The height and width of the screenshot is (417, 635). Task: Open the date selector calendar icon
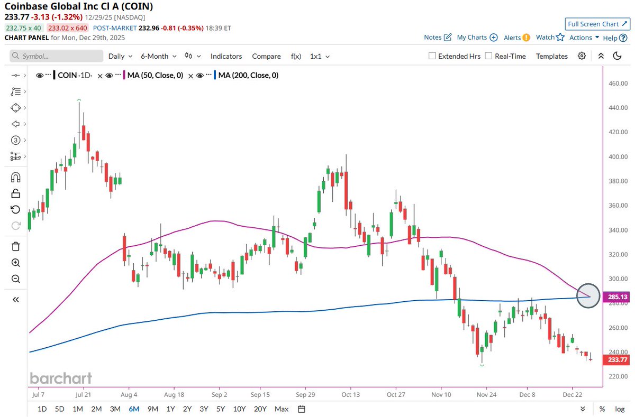click(301, 409)
